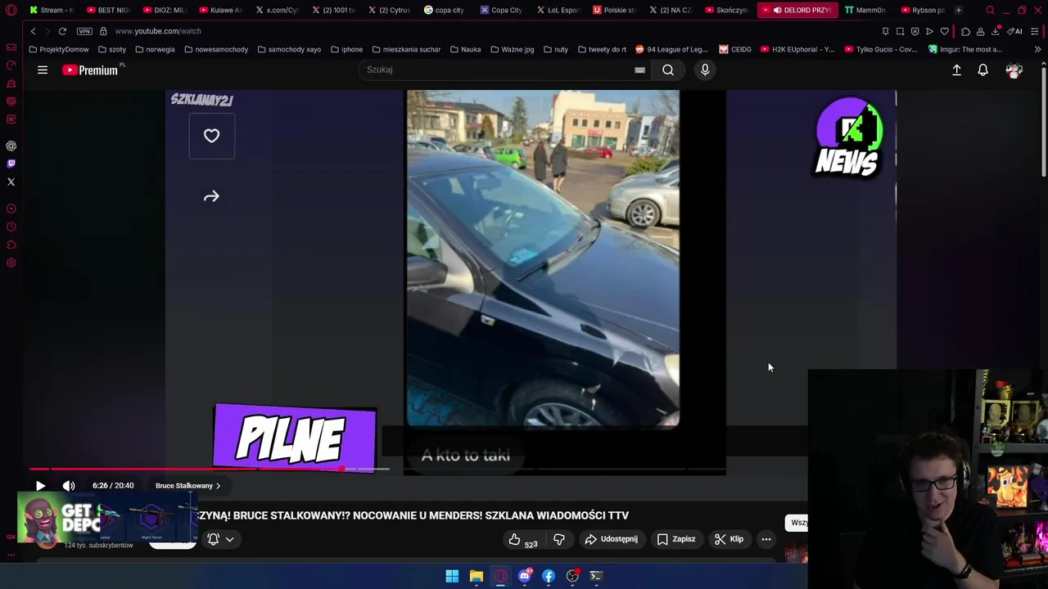1048x589 pixels.
Task: Open the samochody xayo bookmark folder
Action: pos(289,49)
